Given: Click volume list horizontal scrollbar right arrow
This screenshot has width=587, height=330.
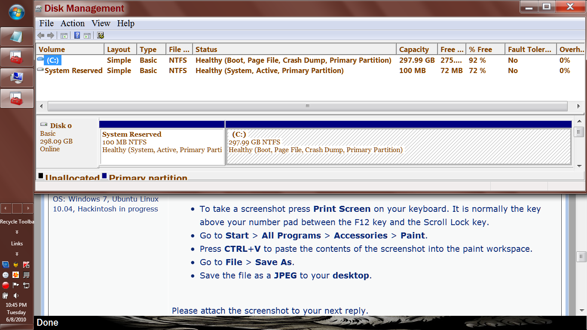Looking at the screenshot, I should click(x=579, y=106).
